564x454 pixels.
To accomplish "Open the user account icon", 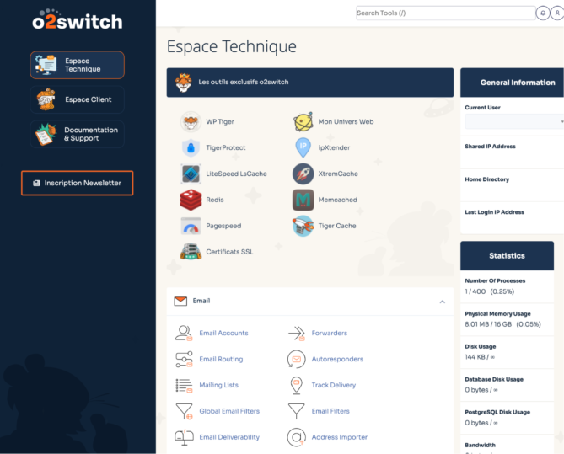I will [557, 13].
